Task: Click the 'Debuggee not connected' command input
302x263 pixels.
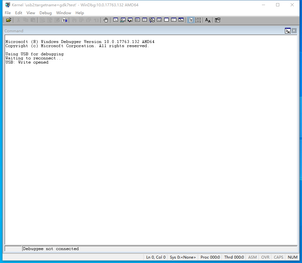Action: point(160,249)
